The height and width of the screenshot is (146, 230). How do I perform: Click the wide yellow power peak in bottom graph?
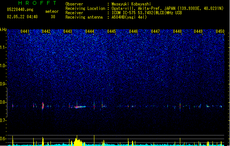pyautogui.click(x=78, y=142)
